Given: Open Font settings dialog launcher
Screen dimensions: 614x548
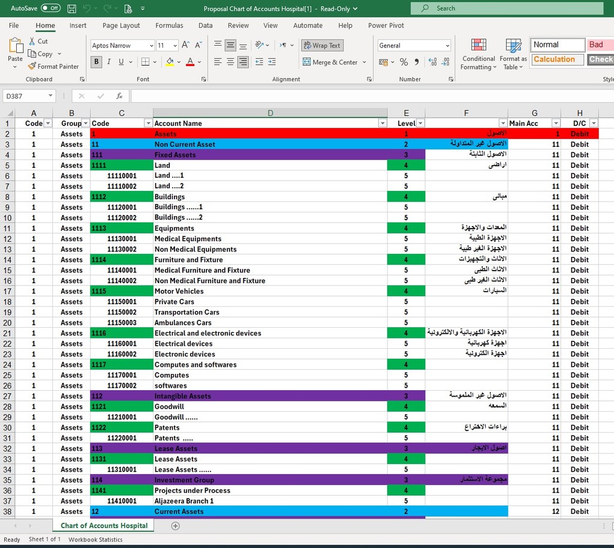Looking at the screenshot, I should tap(204, 79).
